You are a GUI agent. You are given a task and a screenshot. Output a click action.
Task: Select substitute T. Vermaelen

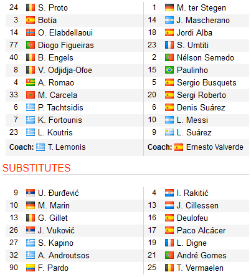pyautogui.click(x=200, y=268)
